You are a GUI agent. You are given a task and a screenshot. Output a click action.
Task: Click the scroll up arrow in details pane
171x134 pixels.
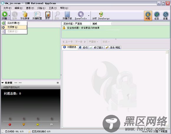coord(167,52)
